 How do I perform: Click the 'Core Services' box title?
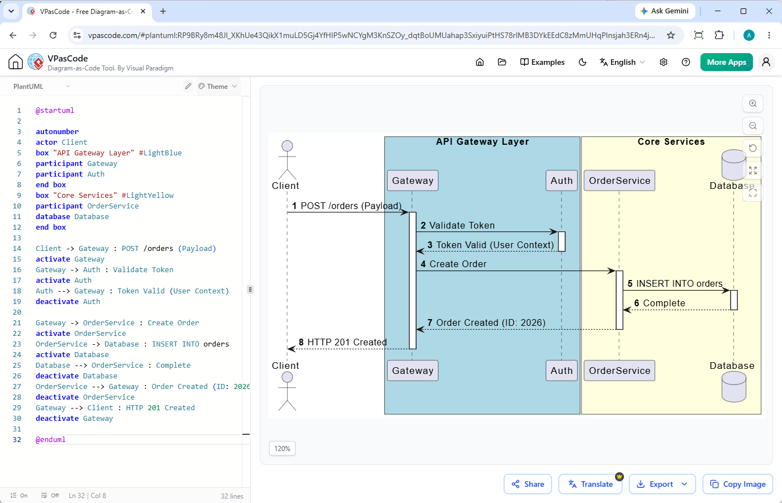point(671,141)
